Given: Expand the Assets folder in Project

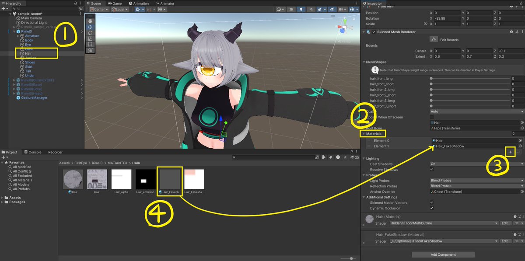Looking at the screenshot, I should [3, 198].
